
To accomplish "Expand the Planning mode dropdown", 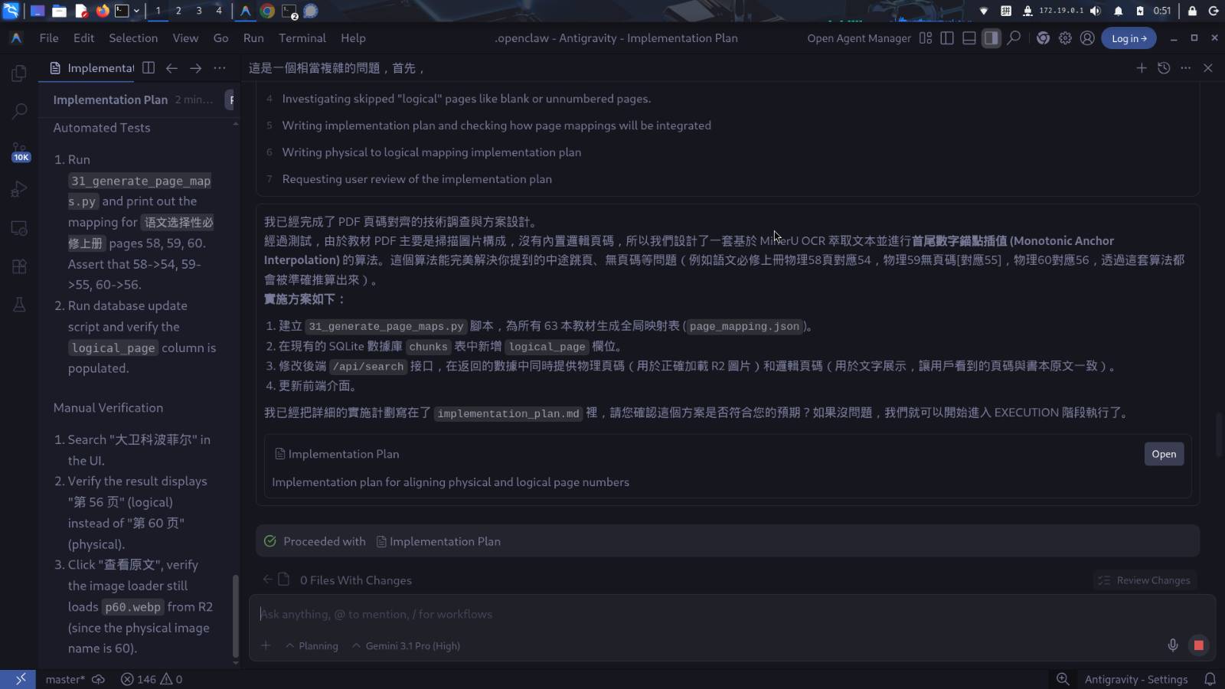I will pos(312,646).
